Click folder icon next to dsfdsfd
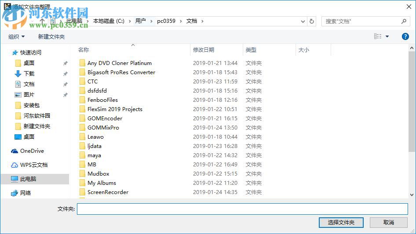 tap(82, 90)
